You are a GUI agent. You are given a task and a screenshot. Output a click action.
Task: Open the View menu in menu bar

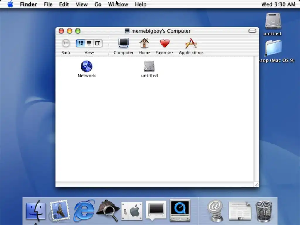[81, 4]
